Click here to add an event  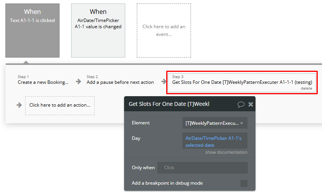[x=164, y=31]
